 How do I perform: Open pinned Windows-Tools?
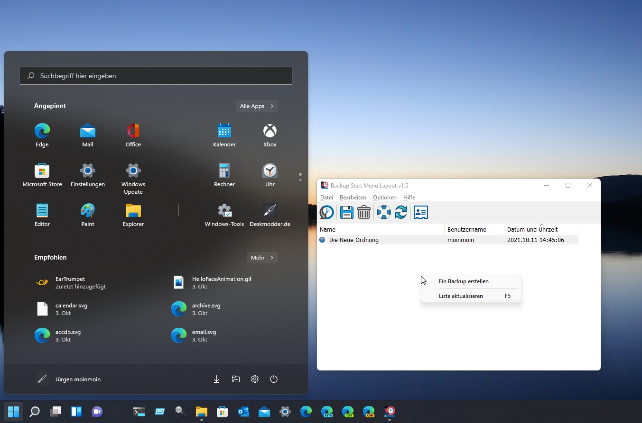click(224, 215)
